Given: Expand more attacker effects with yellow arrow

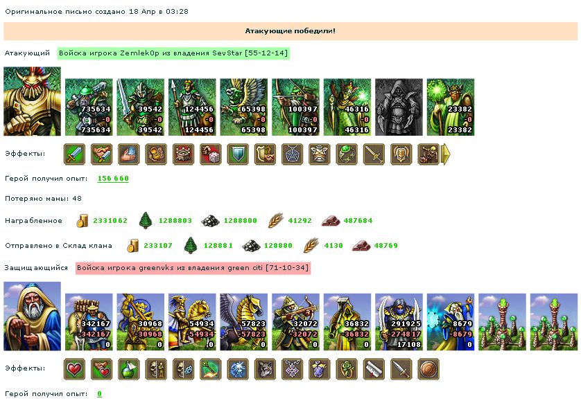Looking at the screenshot, I should point(445,154).
